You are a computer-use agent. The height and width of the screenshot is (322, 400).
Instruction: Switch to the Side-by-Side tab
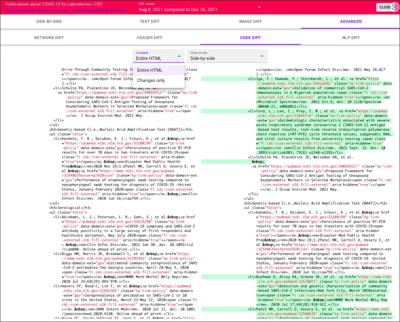[49, 22]
